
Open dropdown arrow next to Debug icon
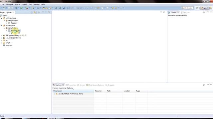coord(19,8)
